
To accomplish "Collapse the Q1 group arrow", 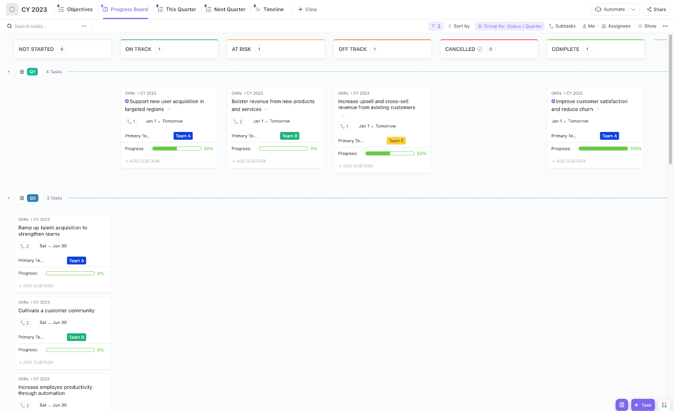I will (8, 72).
